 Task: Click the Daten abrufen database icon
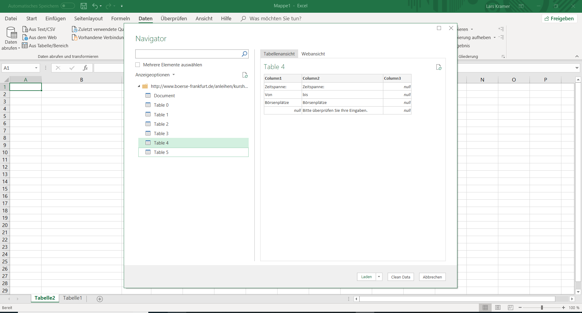(x=12, y=33)
